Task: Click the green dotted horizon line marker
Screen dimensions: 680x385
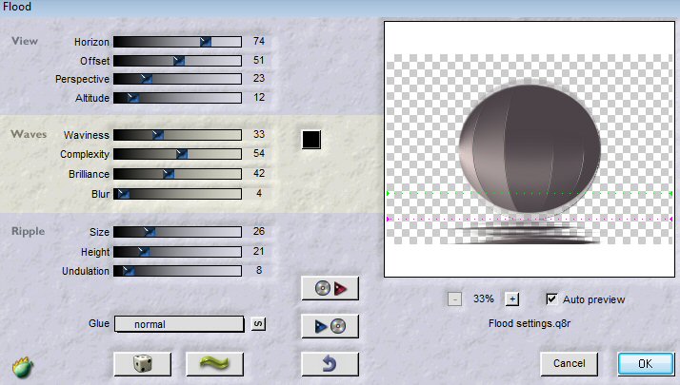Action: pos(530,193)
